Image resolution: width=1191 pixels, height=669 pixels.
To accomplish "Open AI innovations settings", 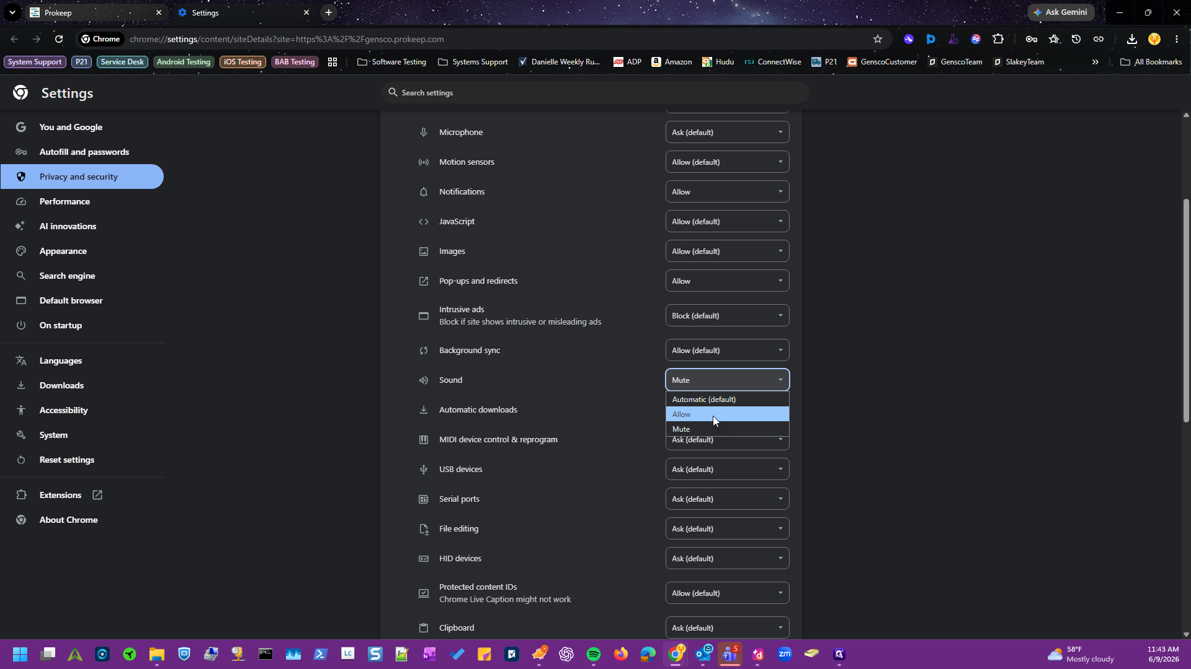I will click(x=83, y=226).
